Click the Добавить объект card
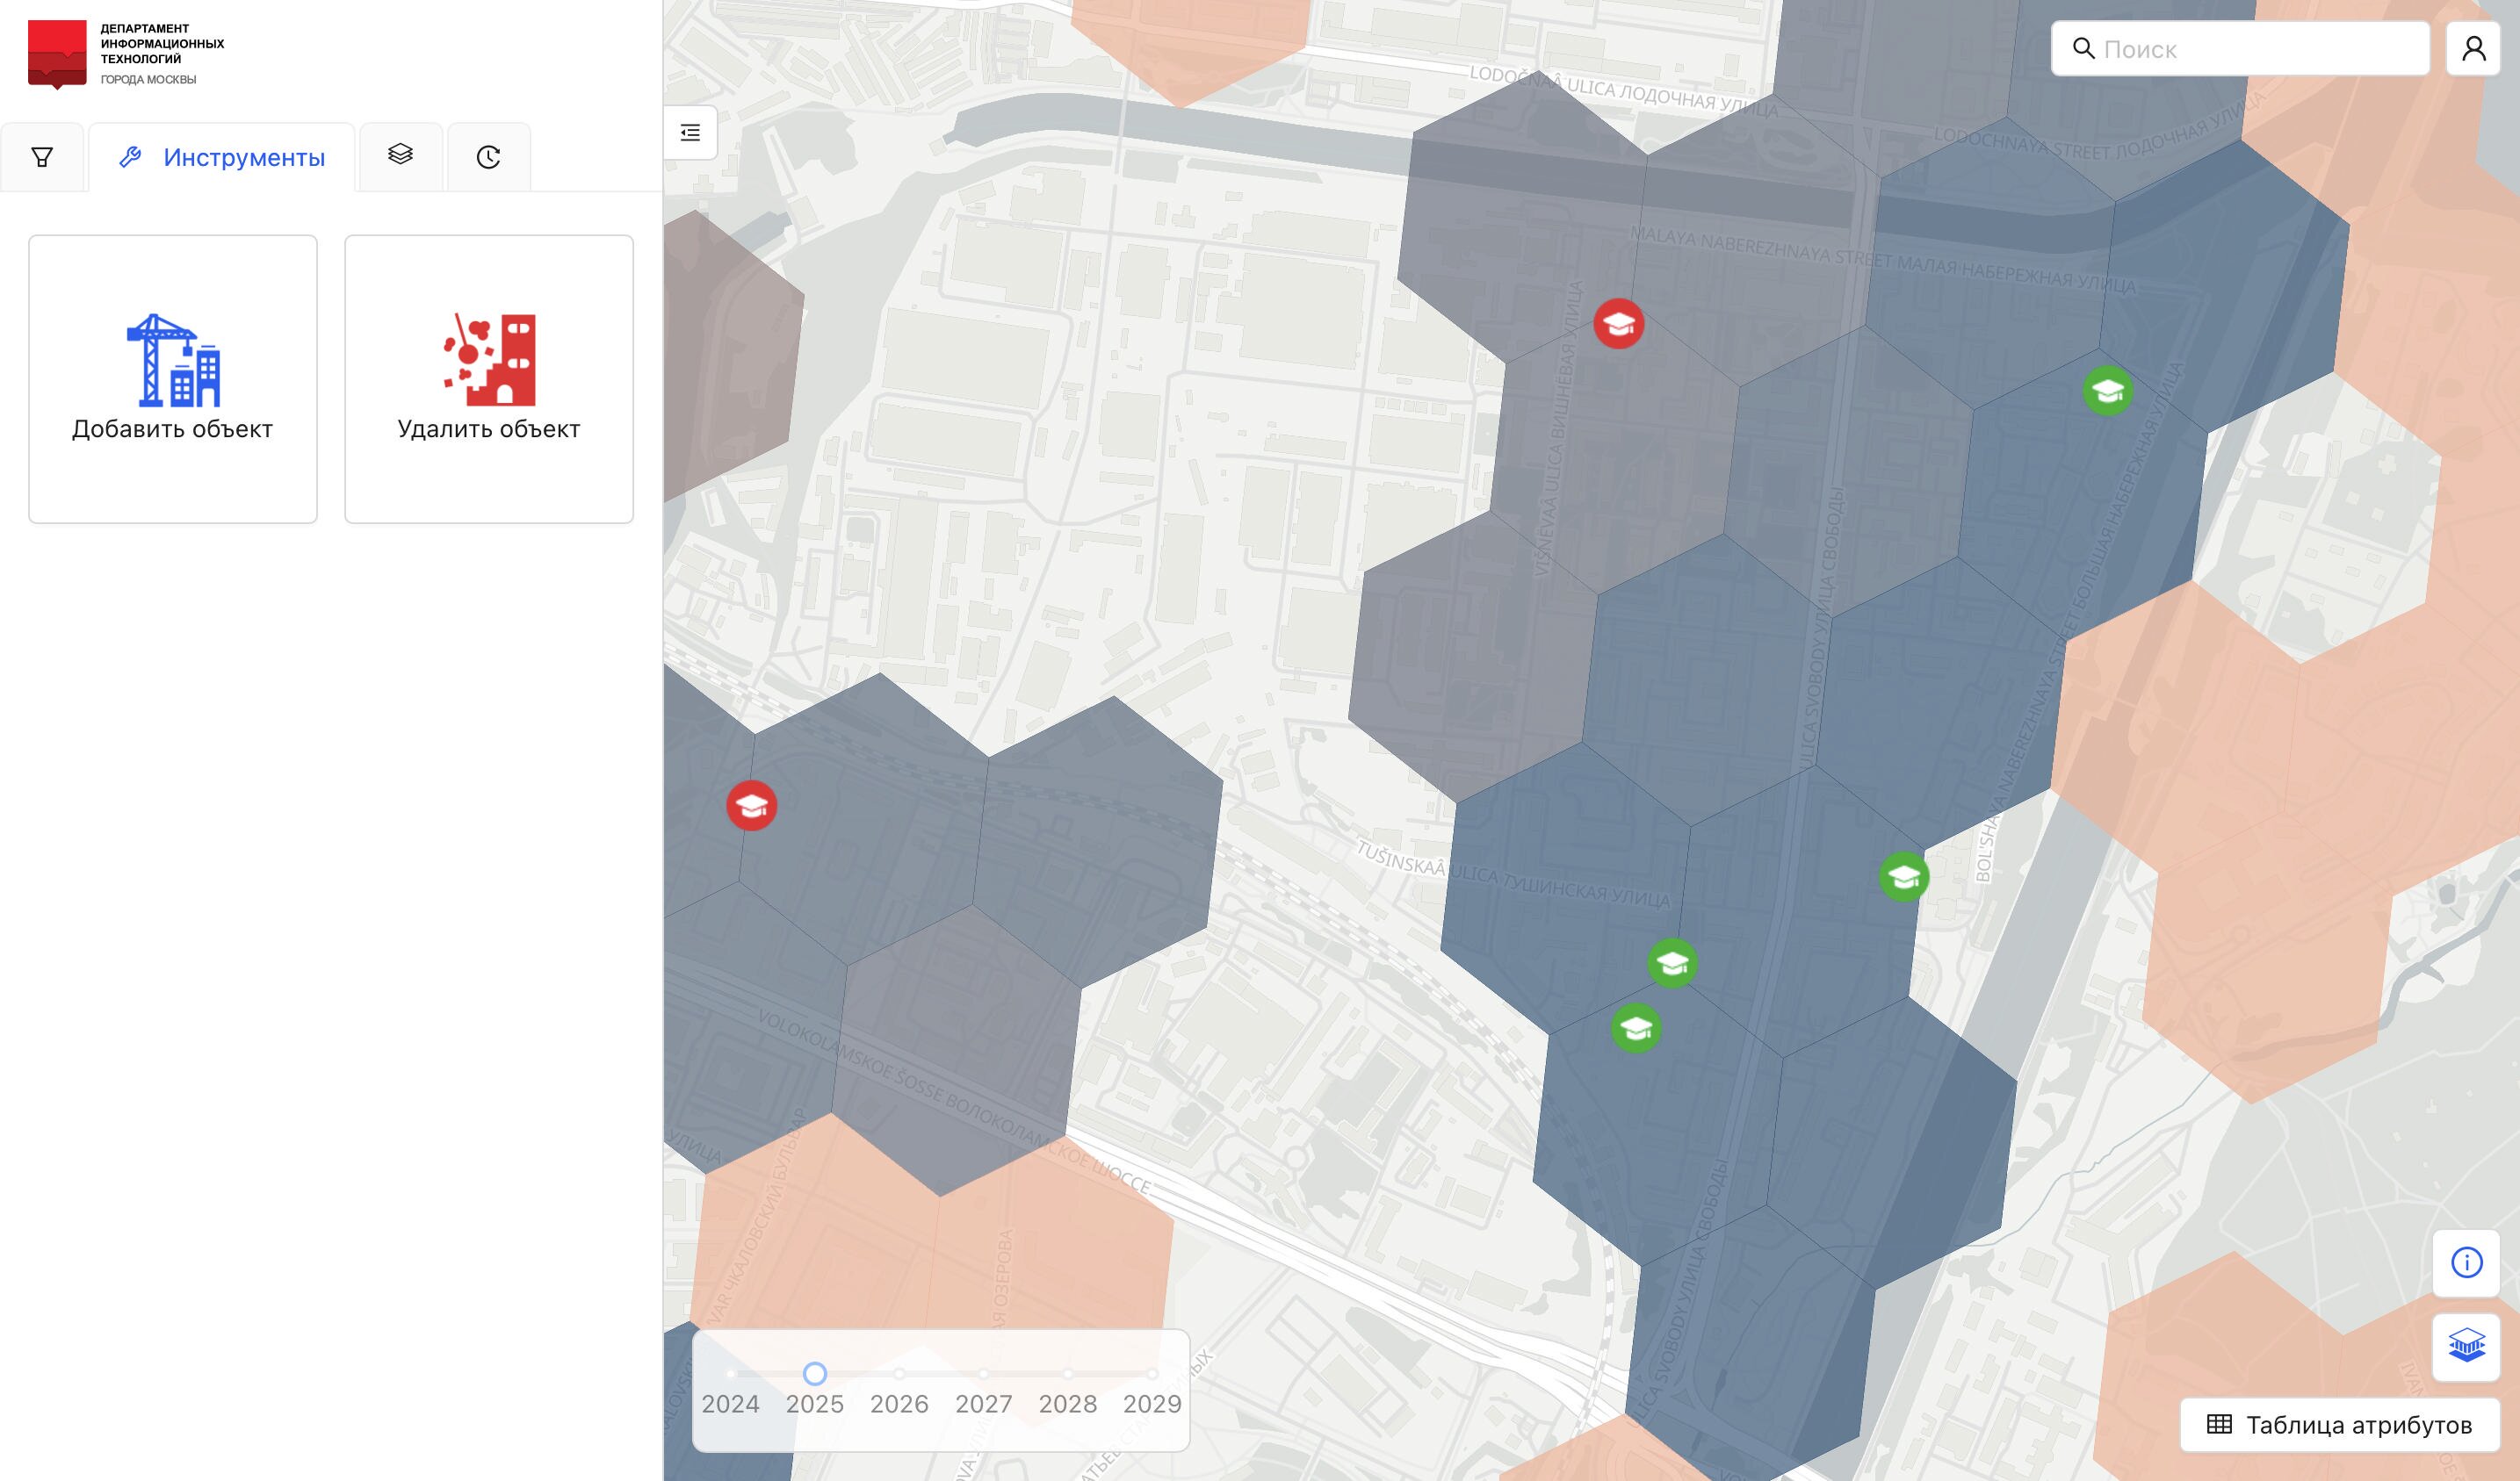This screenshot has width=2520, height=1481. click(173, 378)
